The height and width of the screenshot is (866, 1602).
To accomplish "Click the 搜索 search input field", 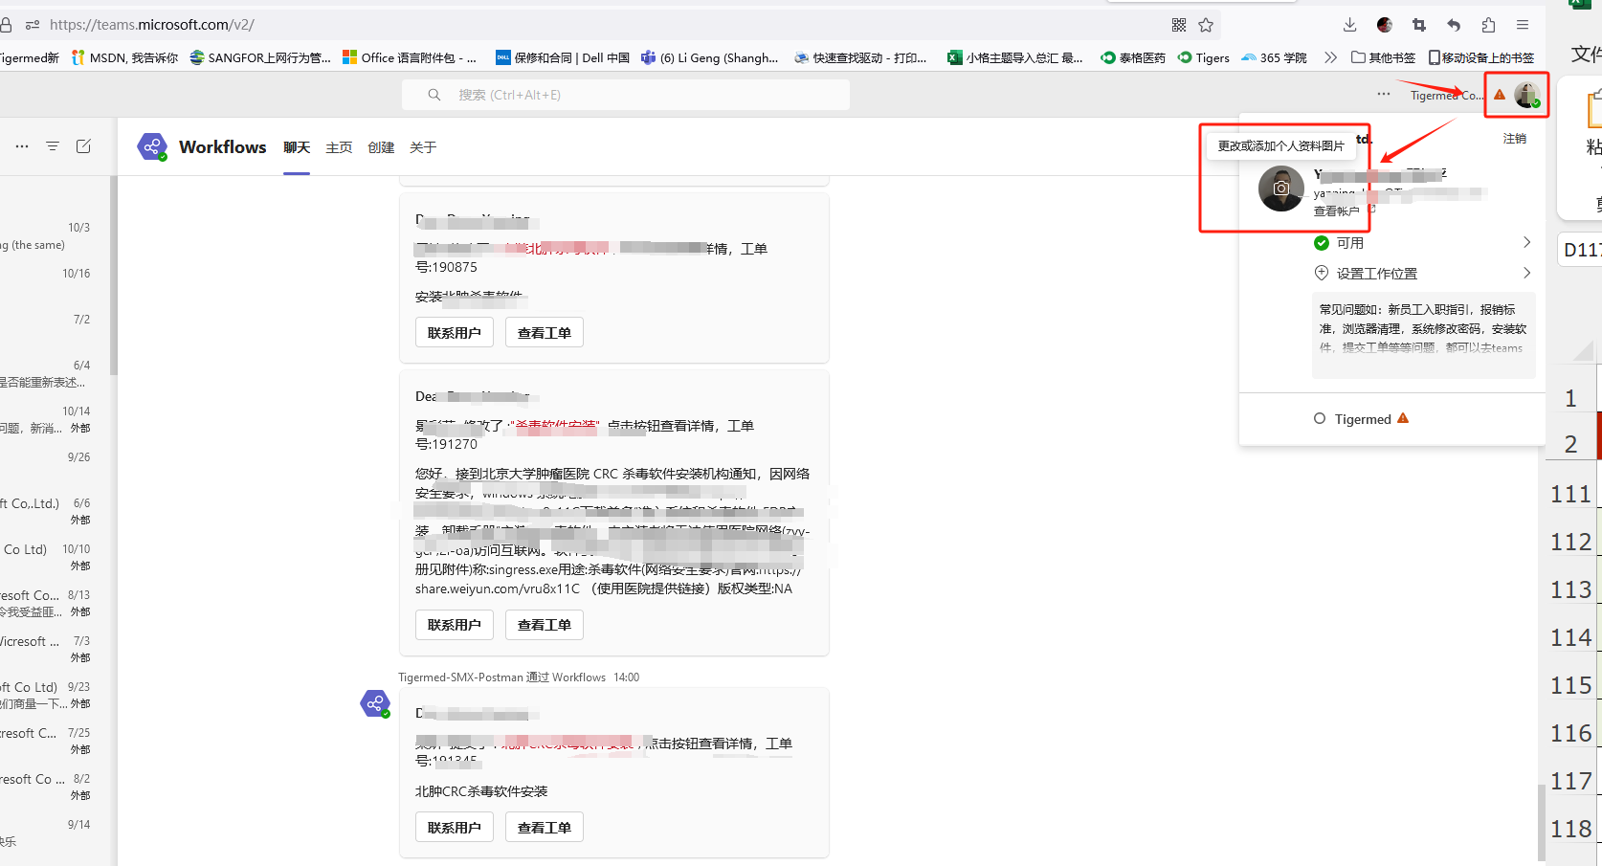I will tap(632, 95).
